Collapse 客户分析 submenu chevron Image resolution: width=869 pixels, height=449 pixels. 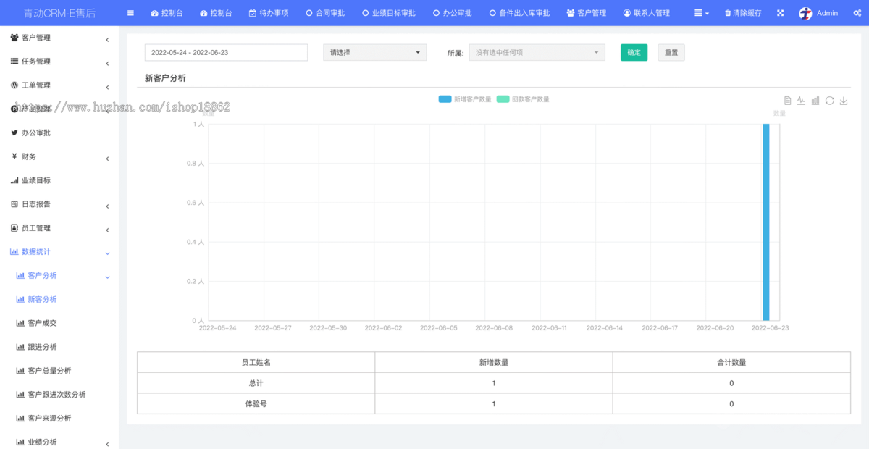pos(107,277)
